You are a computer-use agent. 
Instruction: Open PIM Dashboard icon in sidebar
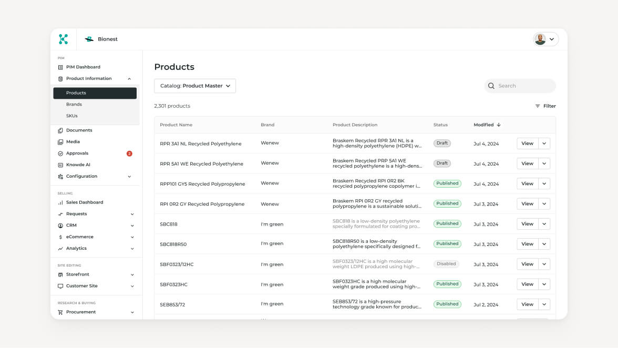(60, 67)
